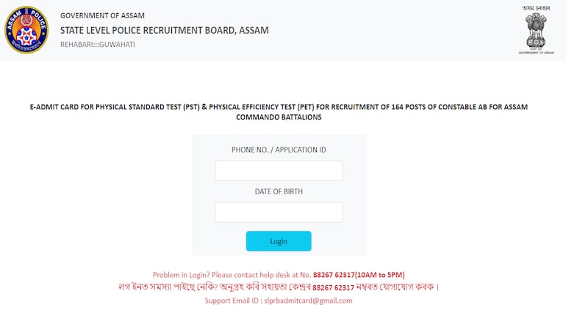Click the State Level Police Recruitment Board title
The height and width of the screenshot is (316, 566).
coord(164,30)
